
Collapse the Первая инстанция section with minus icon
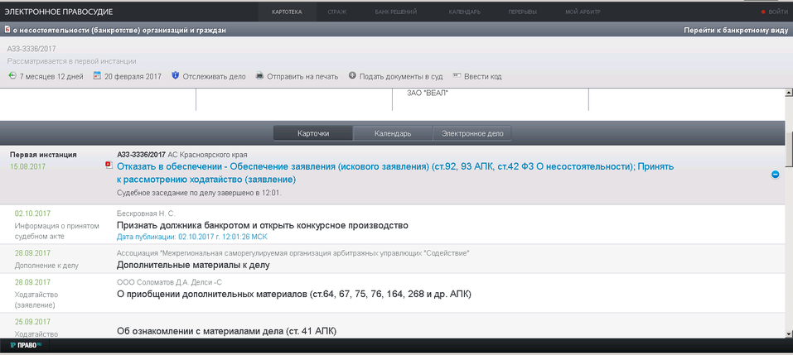pos(775,175)
